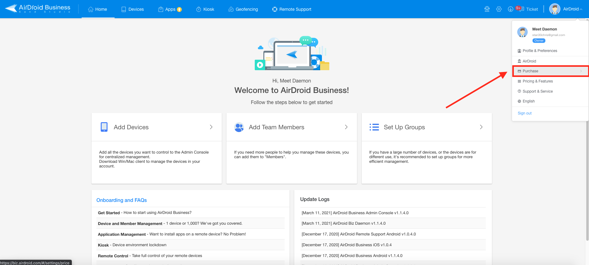Screen dimensions: 589x265
Task: Open the Home tab
Action: pos(98,9)
